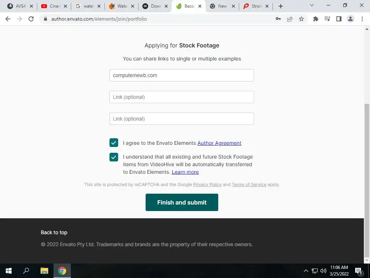Click the address bar URL
This screenshot has width=370, height=278.
99,19
